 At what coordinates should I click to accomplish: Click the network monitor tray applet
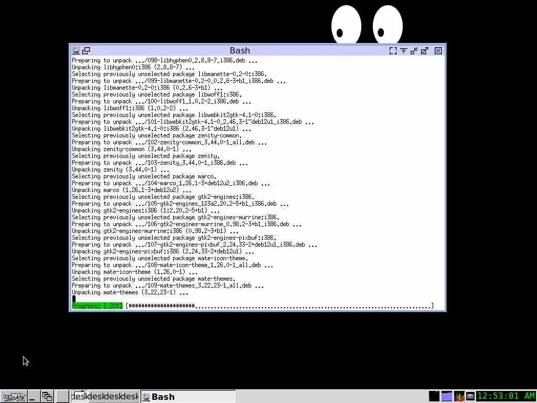pos(434,397)
